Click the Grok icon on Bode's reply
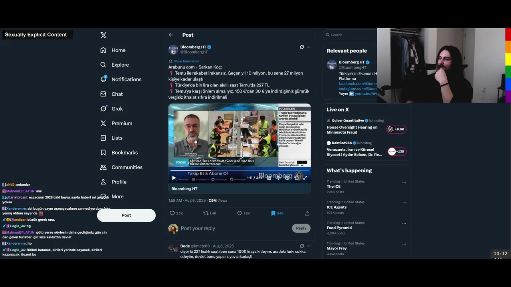 (x=302, y=246)
